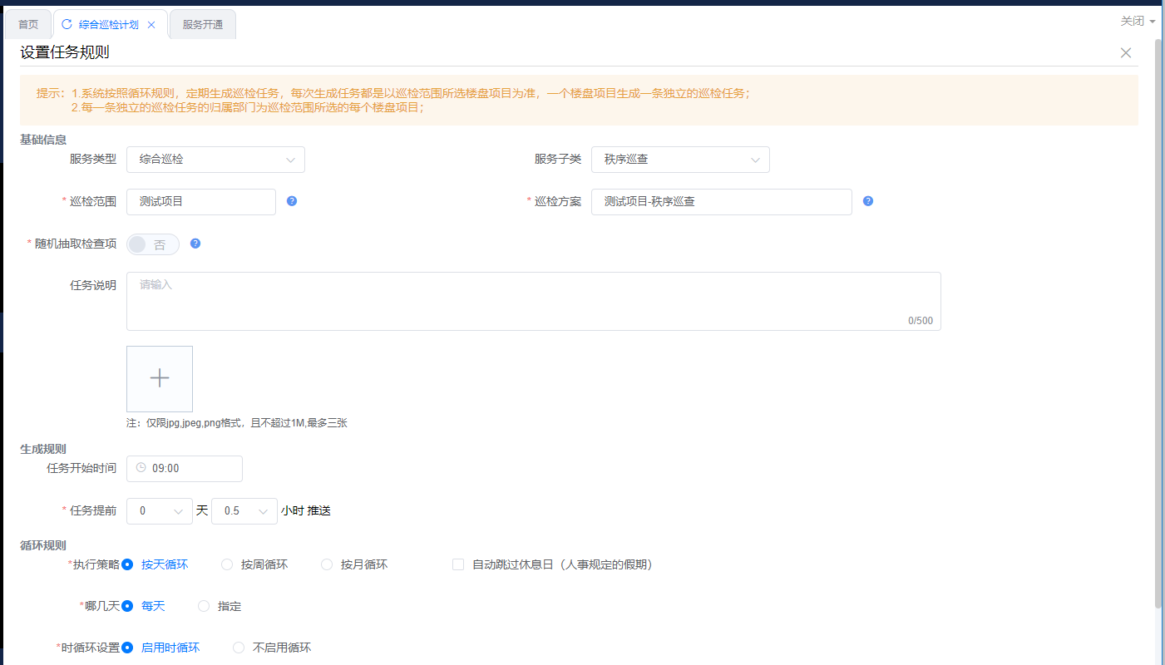Toggle the 随机抽取检查项 switch

[153, 244]
